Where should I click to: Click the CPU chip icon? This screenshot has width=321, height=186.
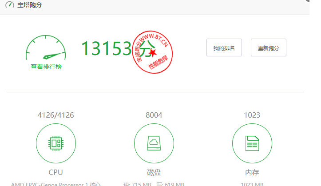coord(55,143)
